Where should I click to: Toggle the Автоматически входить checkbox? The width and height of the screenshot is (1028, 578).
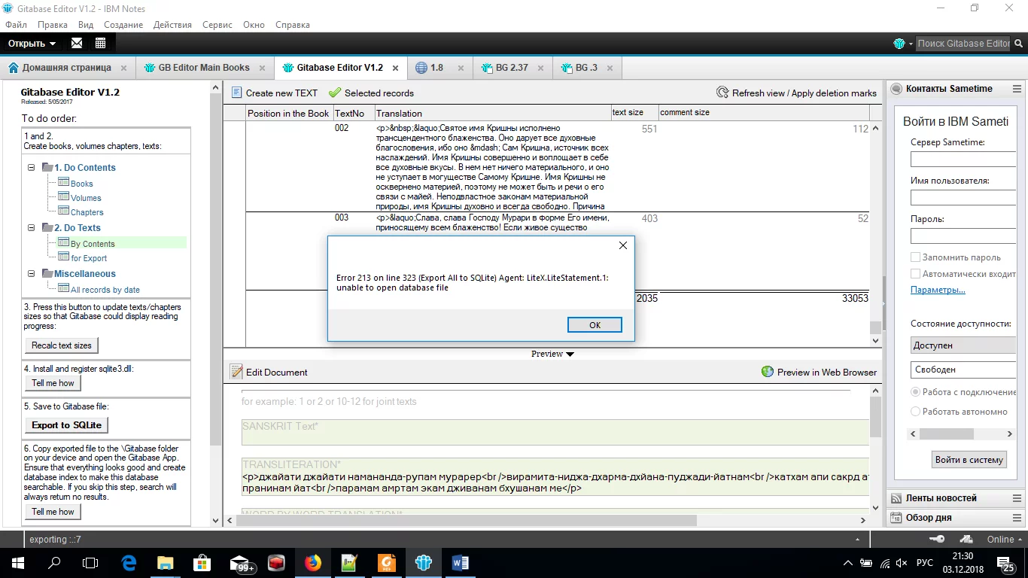(x=916, y=274)
